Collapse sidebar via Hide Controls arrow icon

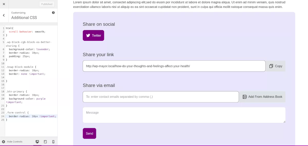coord(4,142)
